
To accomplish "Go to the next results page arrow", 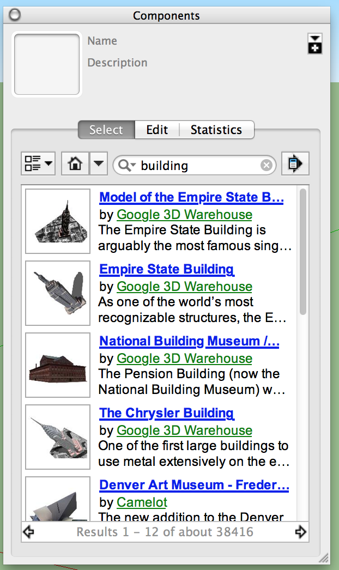I will [x=301, y=532].
